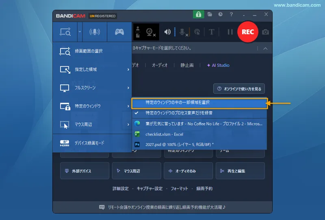The width and height of the screenshot is (325, 220).
Task: Select the screen recording mode icon
Action: click(65, 32)
